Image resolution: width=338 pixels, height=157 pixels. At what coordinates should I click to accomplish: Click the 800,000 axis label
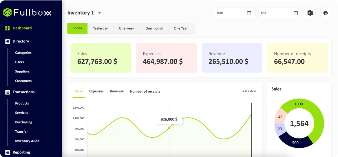click(x=79, y=129)
